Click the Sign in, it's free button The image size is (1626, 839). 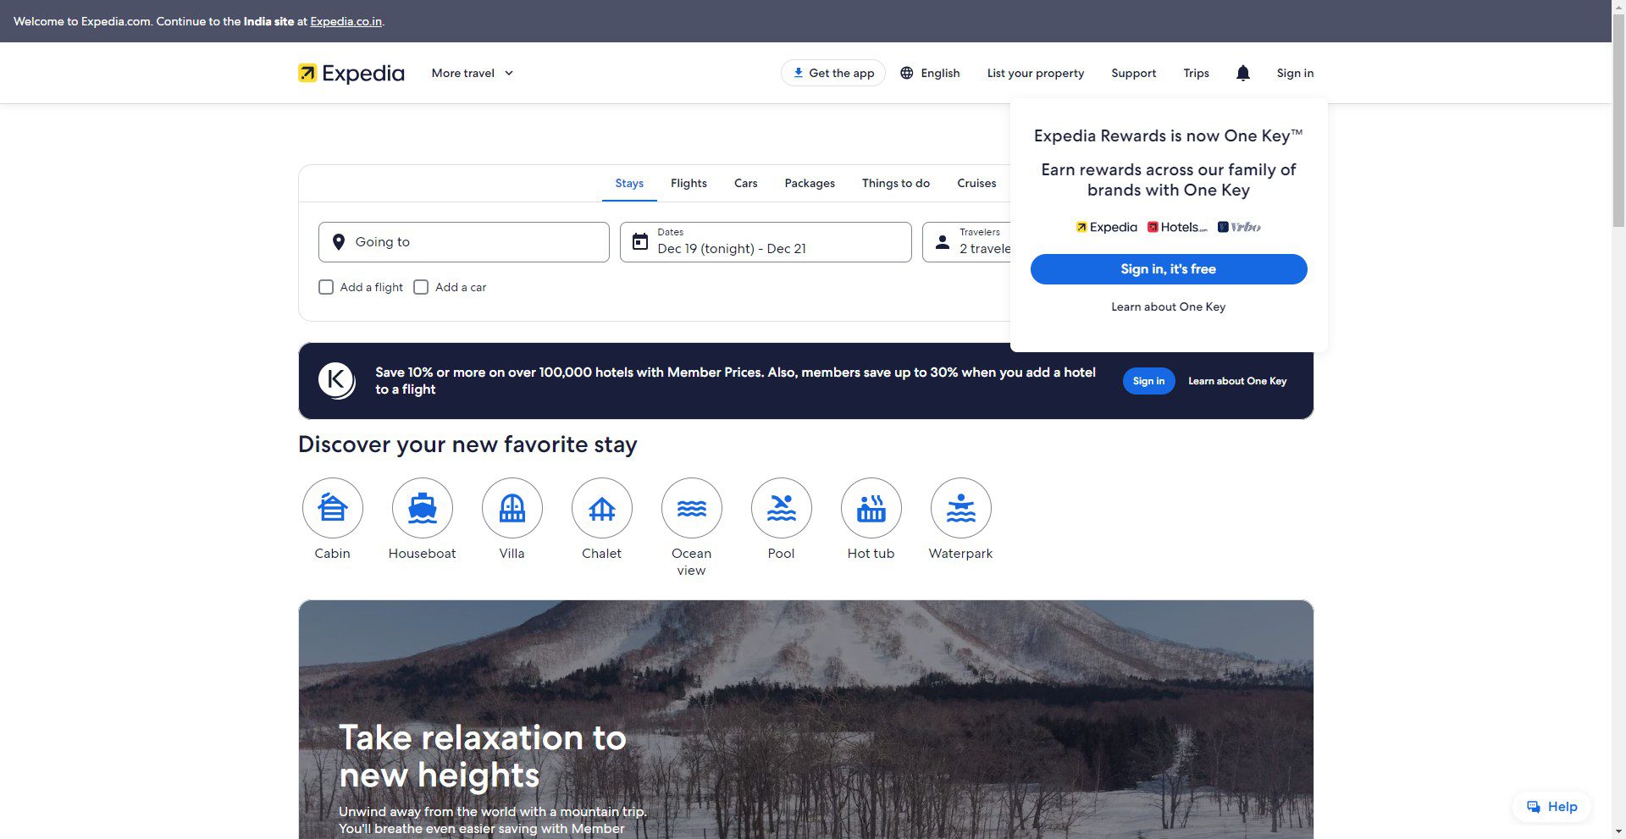pos(1168,269)
